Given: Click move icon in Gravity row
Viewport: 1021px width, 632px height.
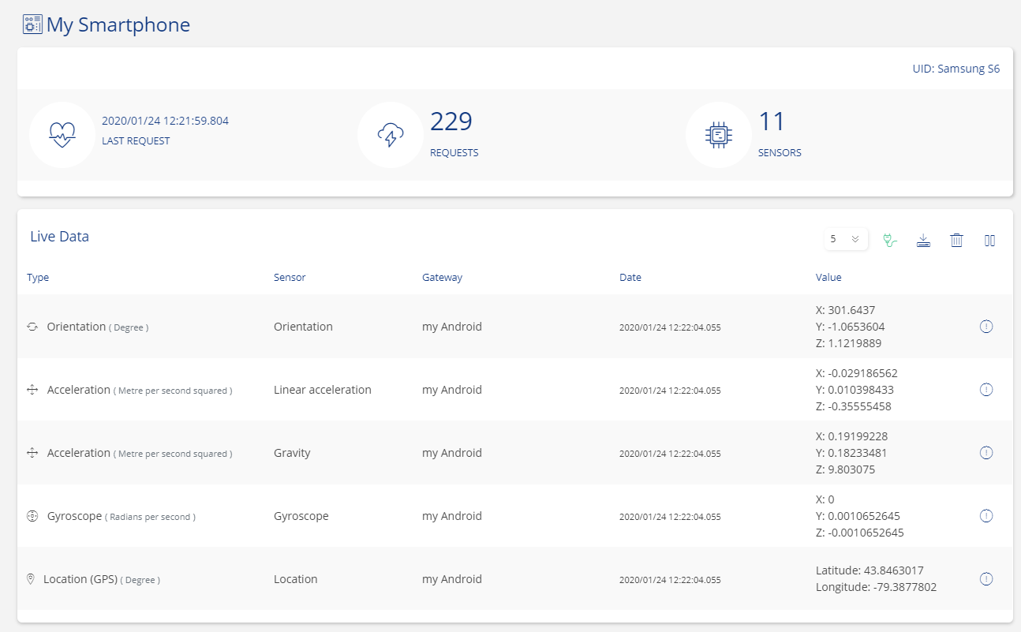Looking at the screenshot, I should pyautogui.click(x=32, y=453).
